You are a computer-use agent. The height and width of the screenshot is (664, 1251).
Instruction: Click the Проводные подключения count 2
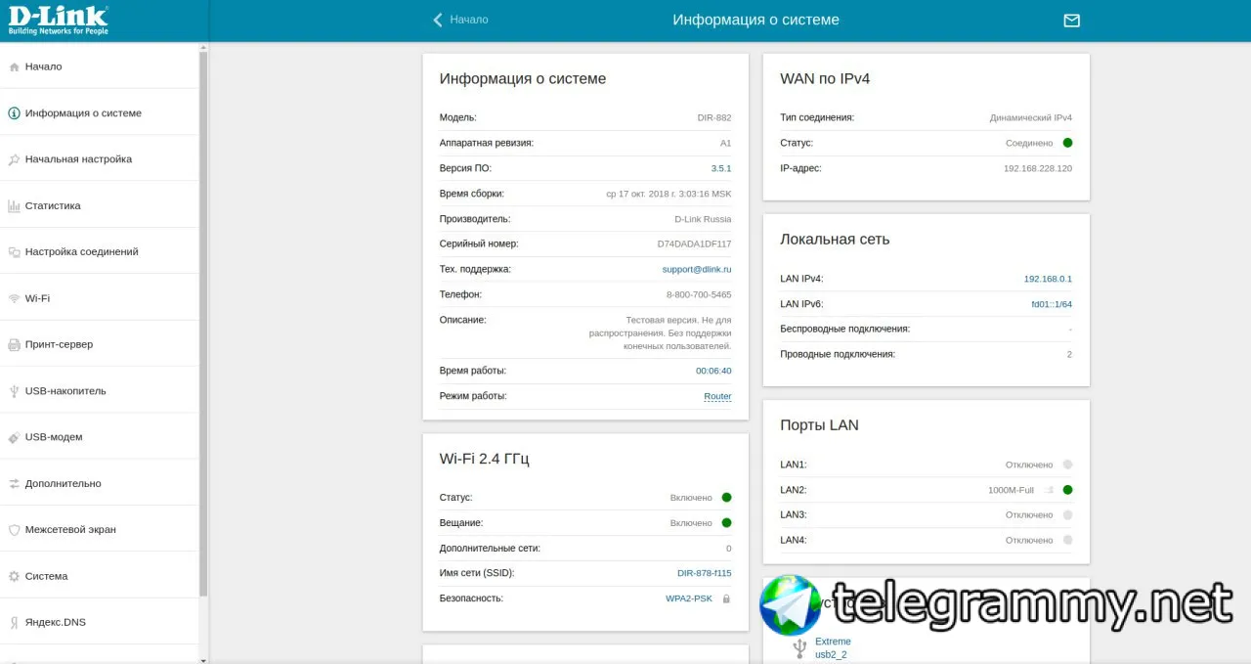[x=1069, y=354]
